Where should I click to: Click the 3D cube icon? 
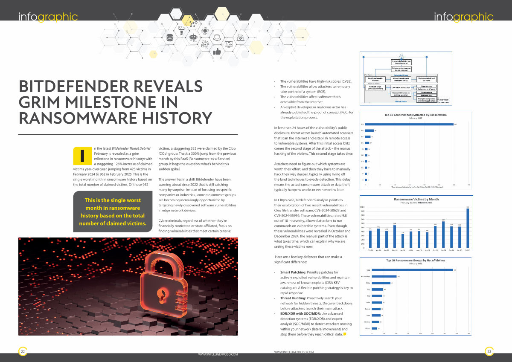(216, 37)
